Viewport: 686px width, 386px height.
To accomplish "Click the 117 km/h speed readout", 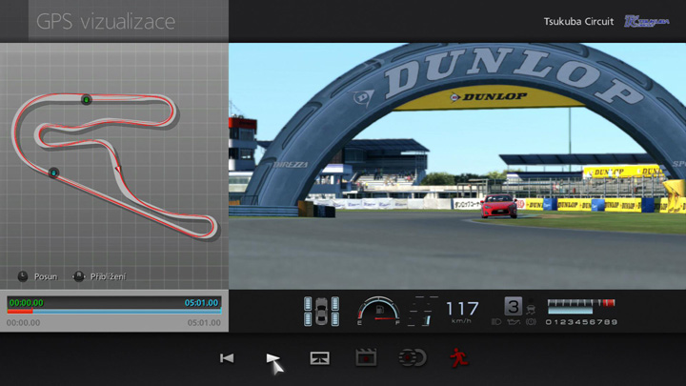I will click(x=462, y=309).
